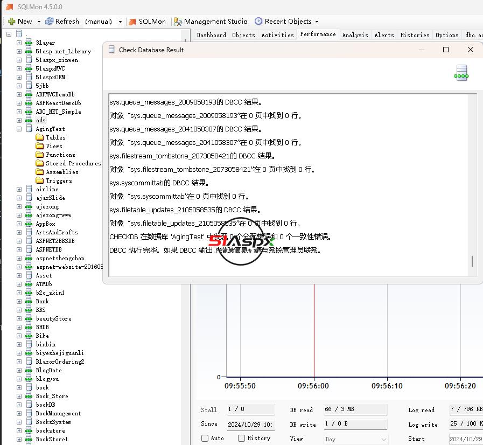Select the Tables folder icon under AgingTest
This screenshot has height=445, width=483.
(40, 137)
